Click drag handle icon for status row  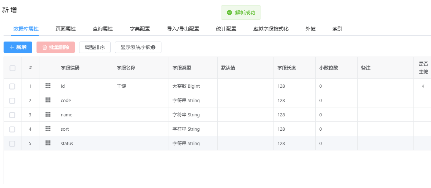(x=48, y=143)
